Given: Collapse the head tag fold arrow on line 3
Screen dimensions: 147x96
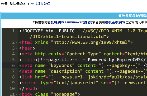Looking at the screenshot, I should (17, 48).
